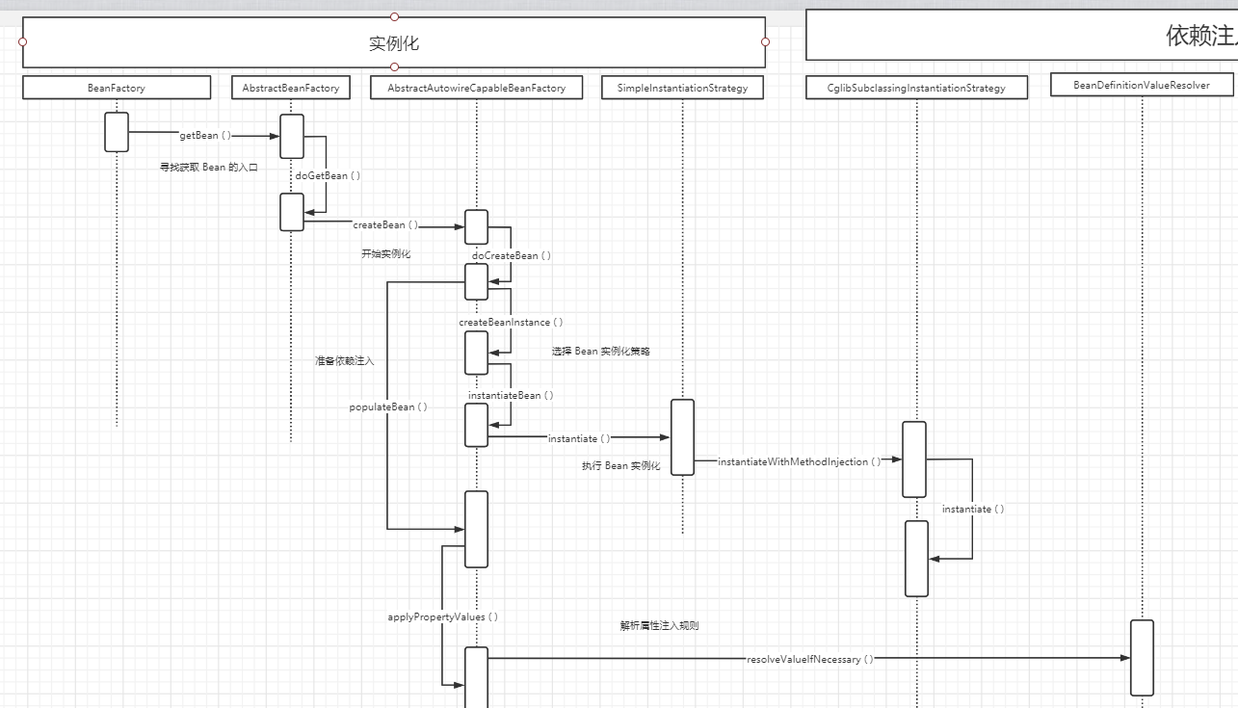1238x708 pixels.
Task: Select the activation box on BeanDefinitionValueResolver lifeline
Action: pos(1142,658)
